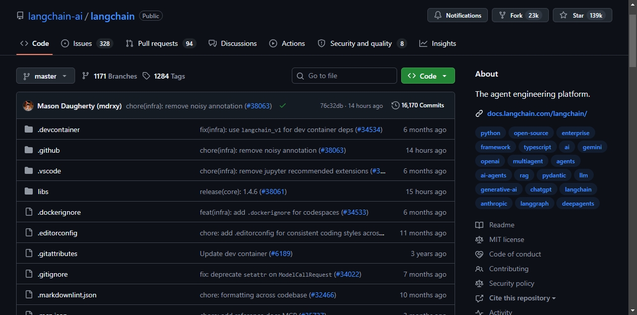Open commit hash 76c32db
Viewport: 637px width, 315px height.
(332, 106)
